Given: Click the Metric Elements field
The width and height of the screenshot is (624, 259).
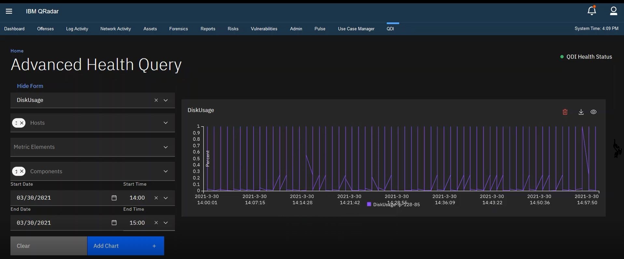Looking at the screenshot, I should point(93,147).
